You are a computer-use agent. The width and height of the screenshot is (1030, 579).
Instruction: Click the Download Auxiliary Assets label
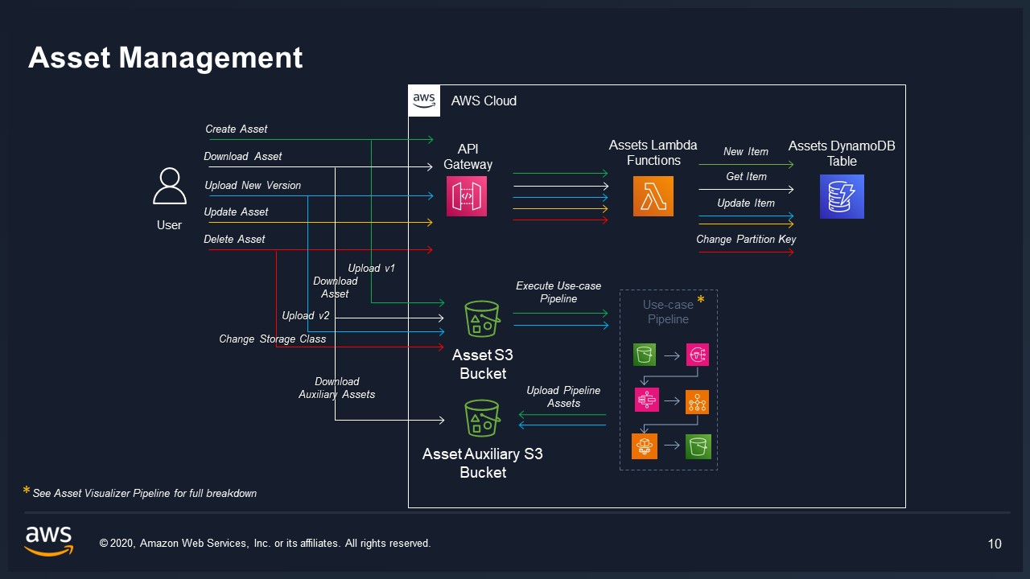[336, 388]
